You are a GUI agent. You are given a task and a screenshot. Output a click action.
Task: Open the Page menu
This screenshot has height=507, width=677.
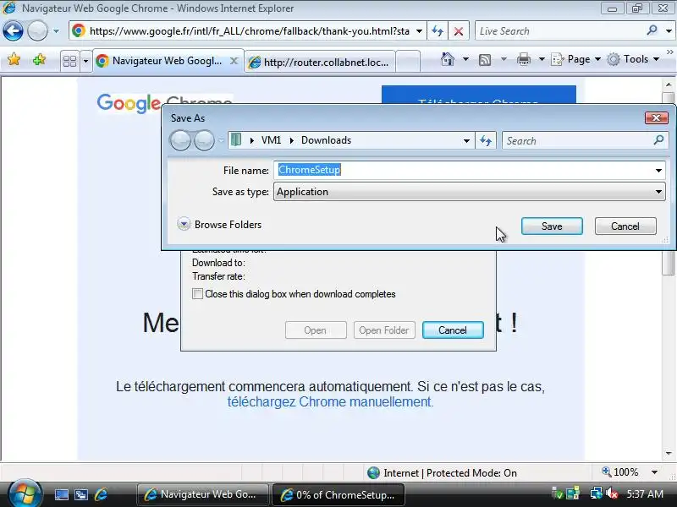tap(575, 59)
